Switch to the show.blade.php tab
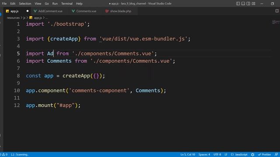The width and height of the screenshot is (280, 157). click(x=121, y=11)
